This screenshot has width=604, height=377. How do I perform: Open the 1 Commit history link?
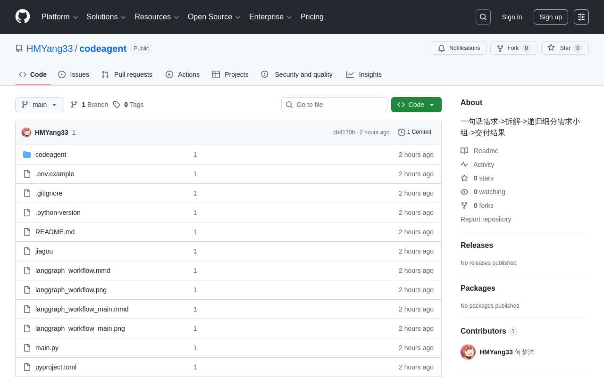click(414, 132)
